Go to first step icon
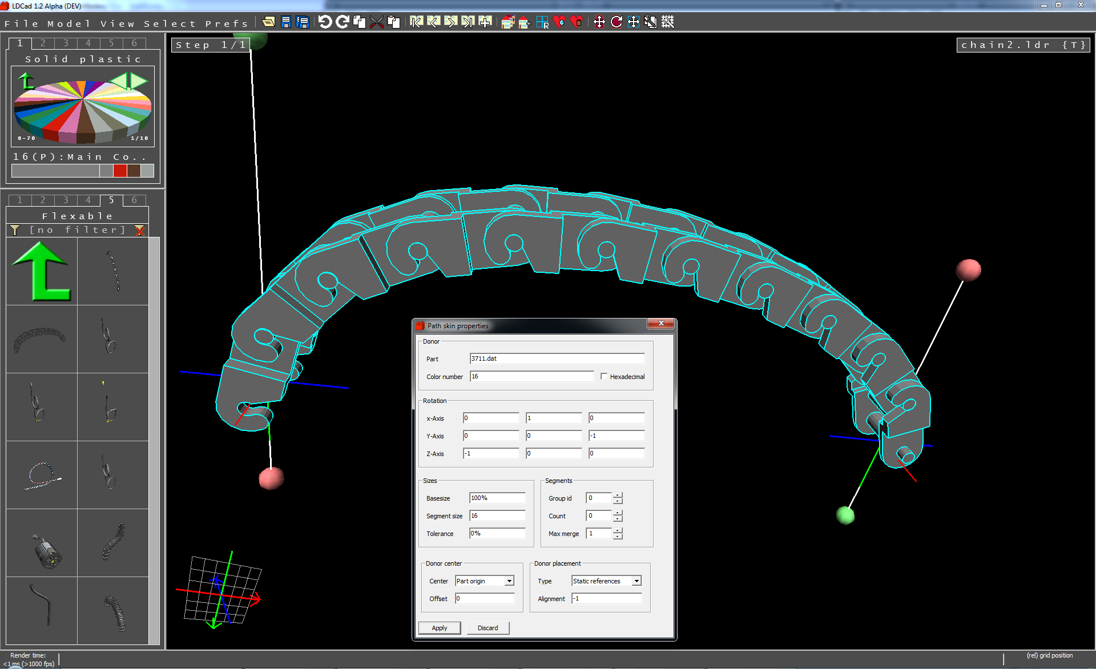This screenshot has width=1096, height=669. [416, 22]
